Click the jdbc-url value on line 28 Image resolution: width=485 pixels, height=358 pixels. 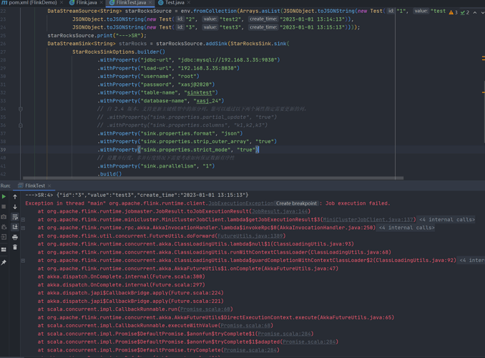(229, 60)
